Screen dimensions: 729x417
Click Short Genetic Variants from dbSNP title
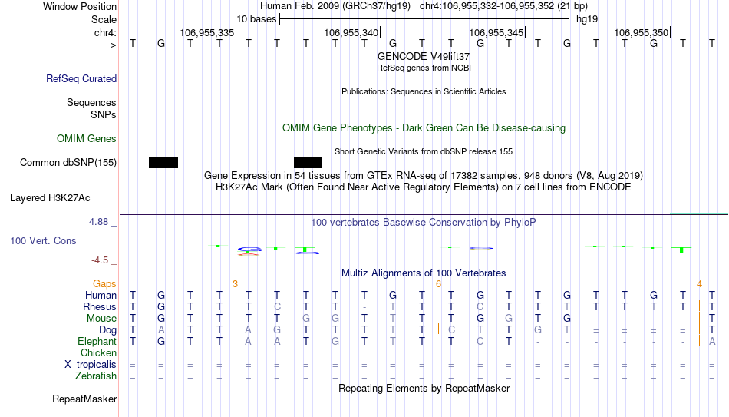(x=424, y=152)
